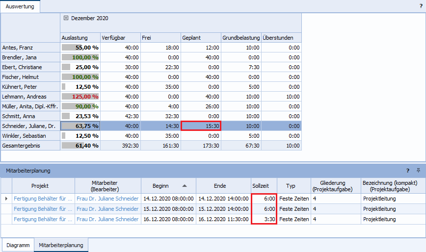Click the Auslastung bar for Brendler, Jana

pos(80,57)
